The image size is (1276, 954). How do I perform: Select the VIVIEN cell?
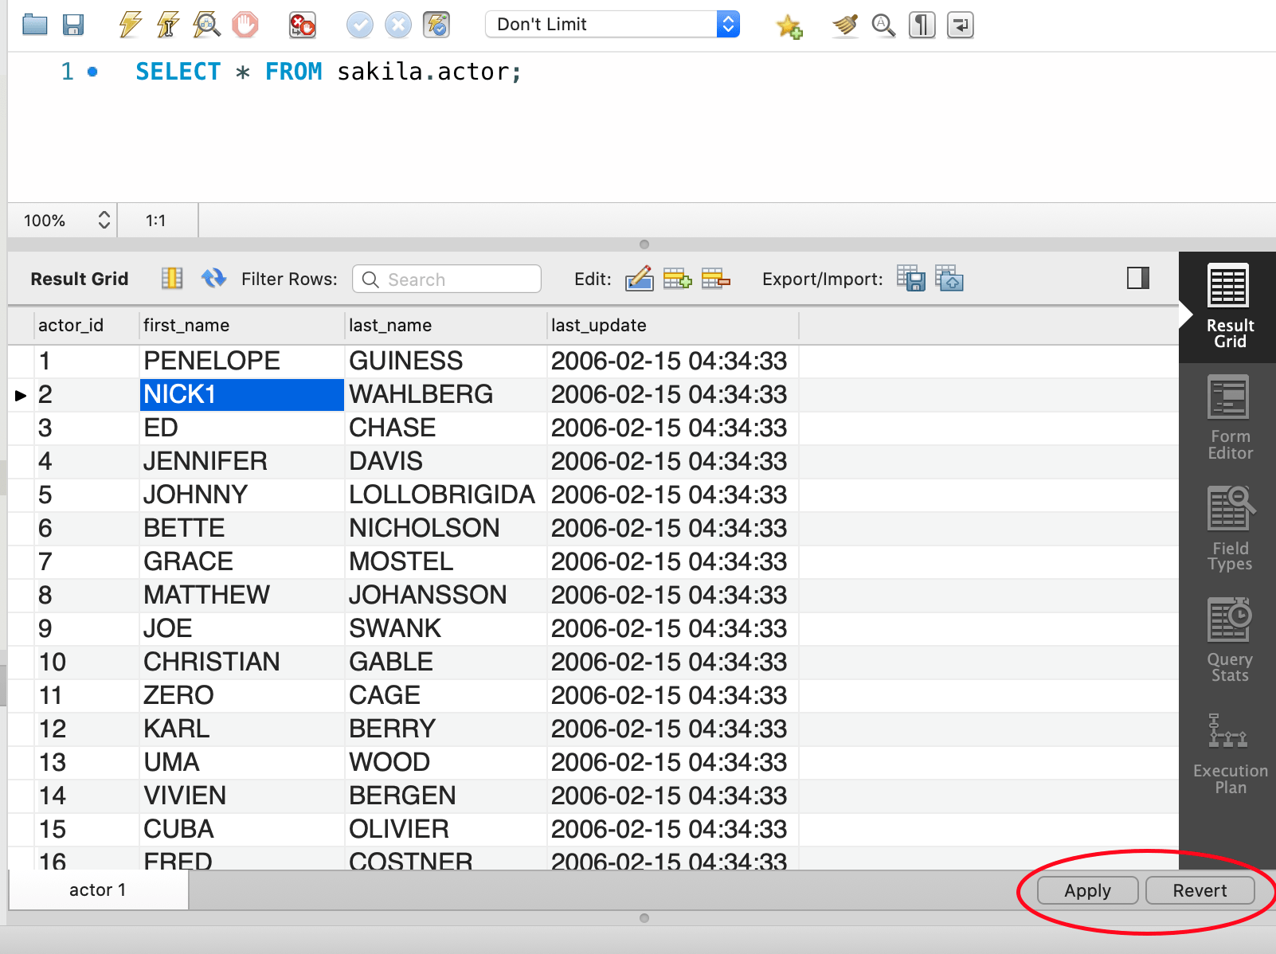242,796
